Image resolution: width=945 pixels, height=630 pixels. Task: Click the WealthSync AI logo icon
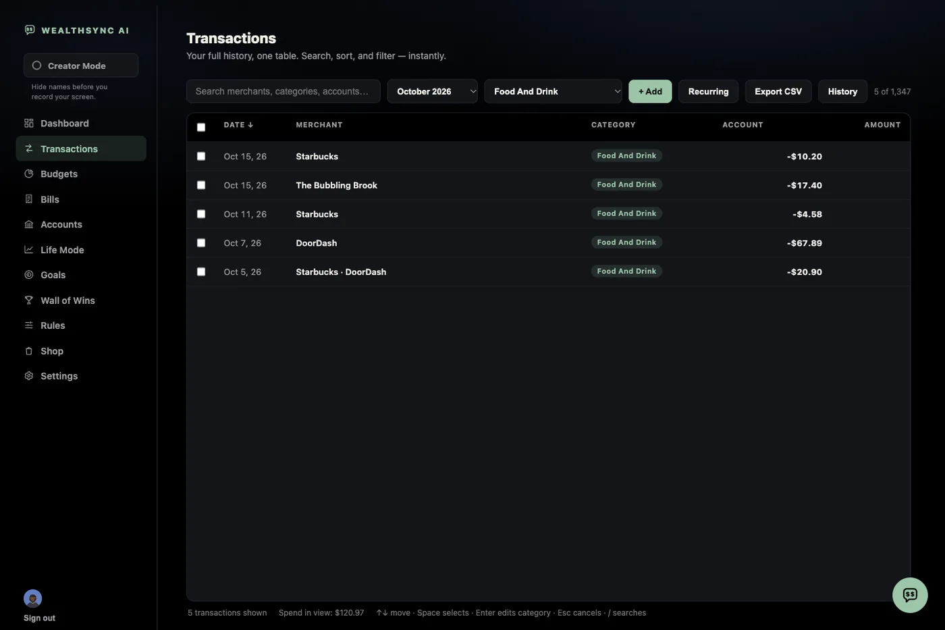(30, 30)
